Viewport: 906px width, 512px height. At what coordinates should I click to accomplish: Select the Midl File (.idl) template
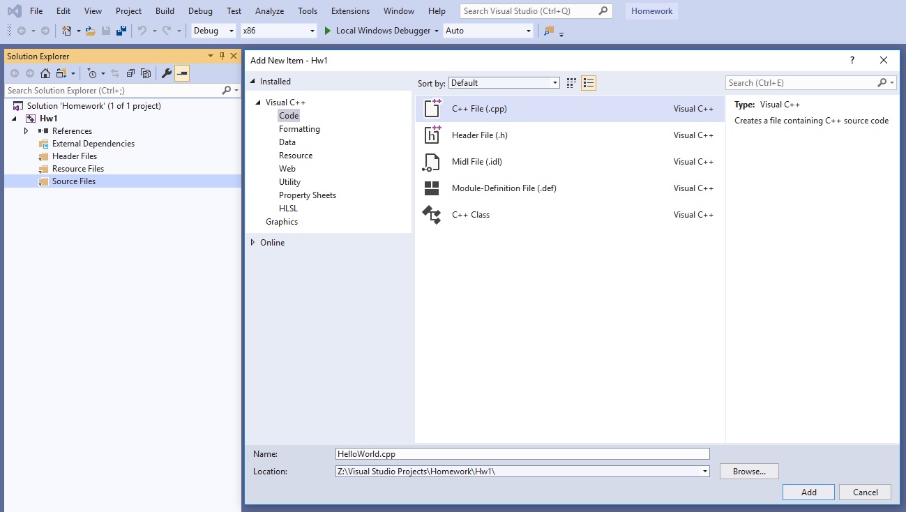571,162
